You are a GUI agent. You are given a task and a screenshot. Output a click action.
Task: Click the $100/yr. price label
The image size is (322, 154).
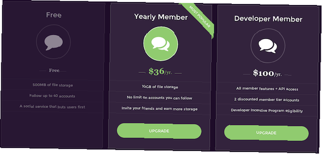click(267, 73)
